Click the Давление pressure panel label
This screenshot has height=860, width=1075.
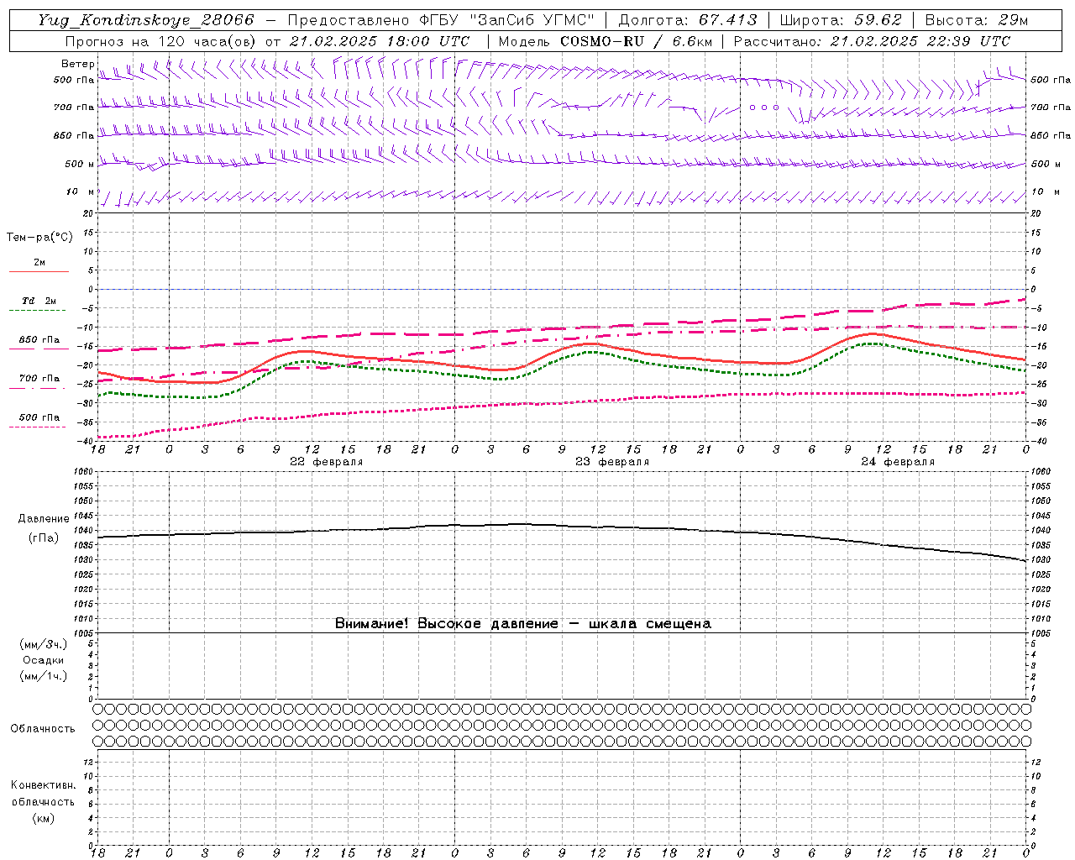44,519
